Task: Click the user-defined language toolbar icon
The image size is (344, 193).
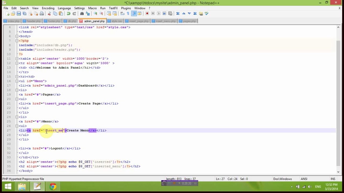Action: [139, 13]
